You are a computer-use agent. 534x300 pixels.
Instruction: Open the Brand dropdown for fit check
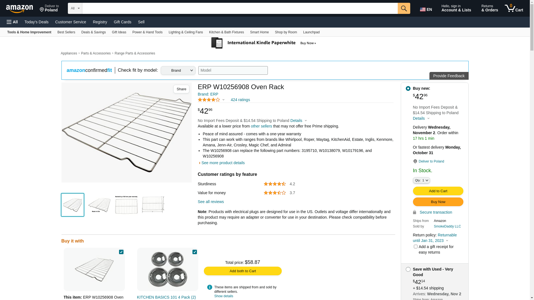[x=178, y=71]
